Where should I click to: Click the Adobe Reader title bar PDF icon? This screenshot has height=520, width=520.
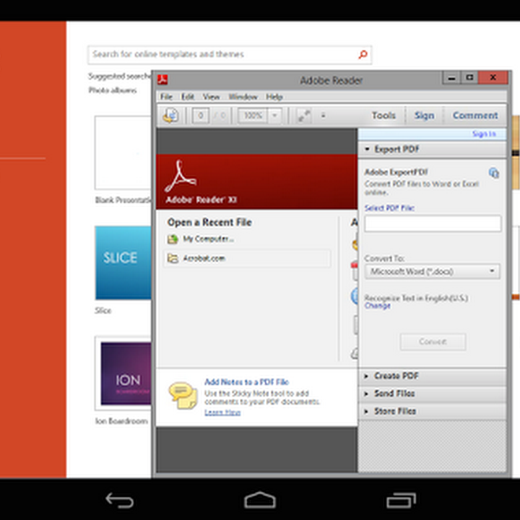[162, 80]
